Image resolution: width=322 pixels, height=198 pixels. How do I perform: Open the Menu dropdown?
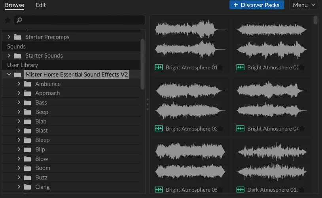coord(303,5)
